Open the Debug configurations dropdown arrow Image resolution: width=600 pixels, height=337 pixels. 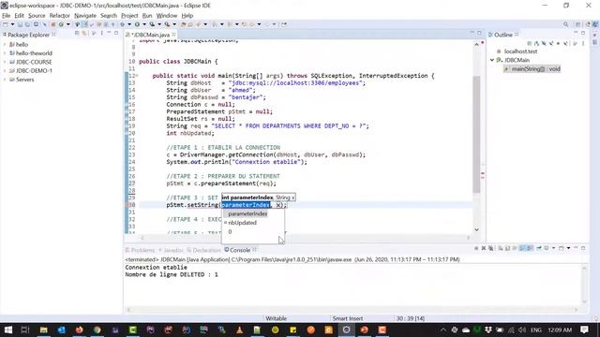(129, 24)
